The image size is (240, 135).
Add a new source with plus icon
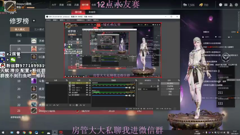[x=70, y=105]
